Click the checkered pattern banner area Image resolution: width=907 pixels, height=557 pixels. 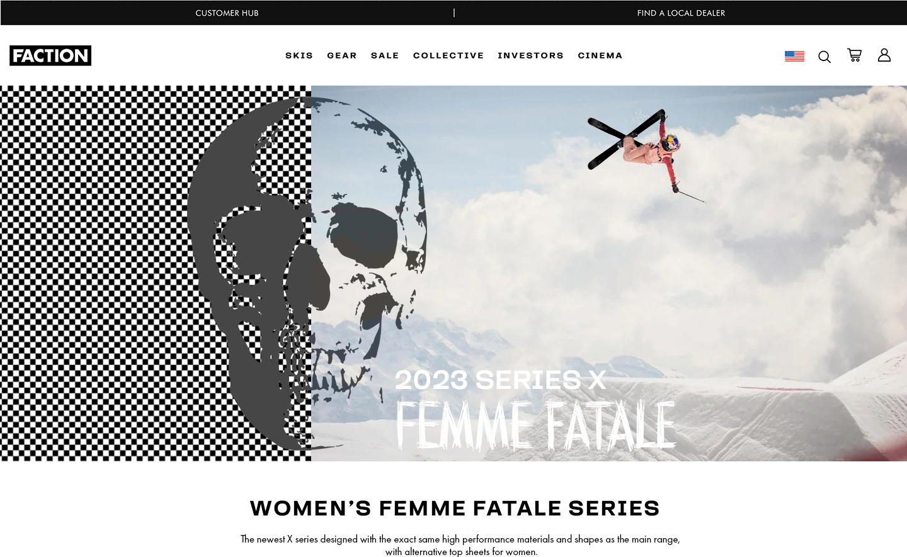click(x=94, y=274)
